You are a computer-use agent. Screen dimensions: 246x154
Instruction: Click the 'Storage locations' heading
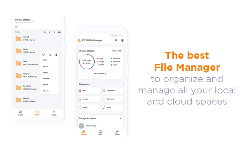coord(87,118)
